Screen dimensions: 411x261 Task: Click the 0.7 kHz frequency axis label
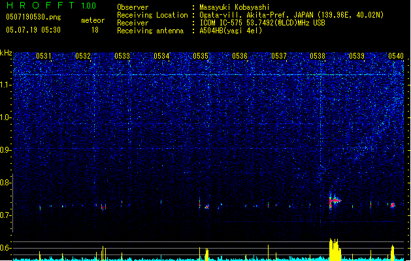pos(6,215)
